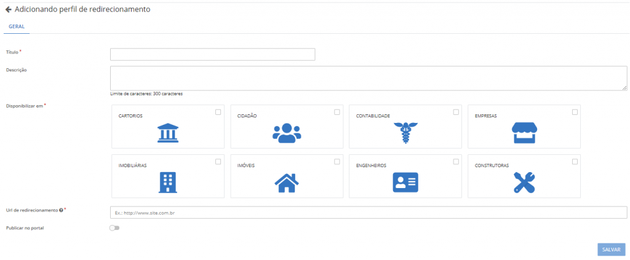Click the help icon beside Url de redirecionamento
Viewport: 630px width, 260px height.
tap(61, 210)
